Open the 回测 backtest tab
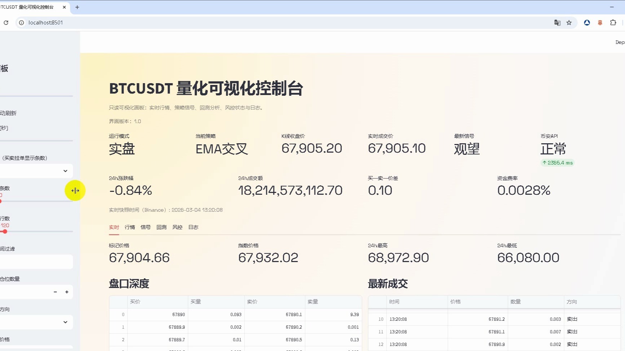The image size is (625, 351). pyautogui.click(x=161, y=227)
